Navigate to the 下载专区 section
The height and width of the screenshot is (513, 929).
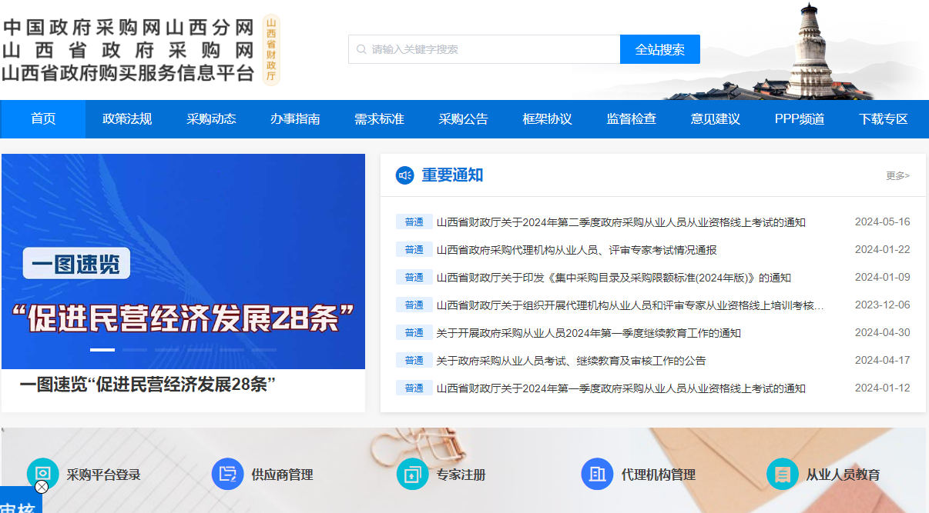click(883, 118)
